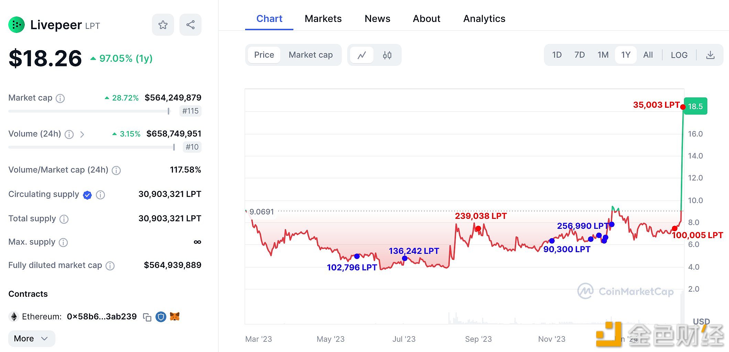Open the Analytics tab
This screenshot has height=352, width=729.
click(x=484, y=19)
